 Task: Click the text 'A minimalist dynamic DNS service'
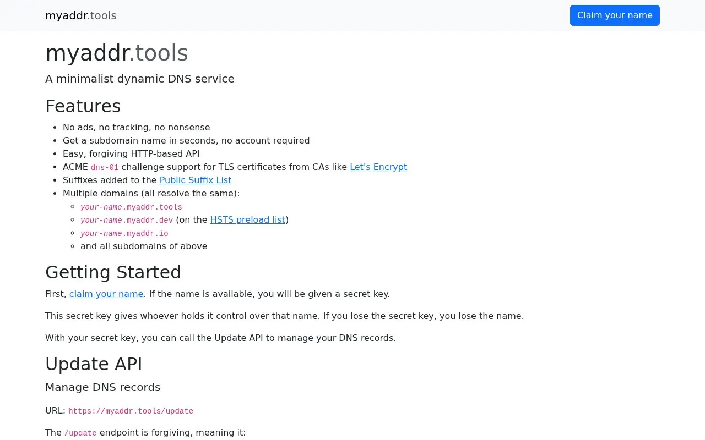click(x=140, y=79)
